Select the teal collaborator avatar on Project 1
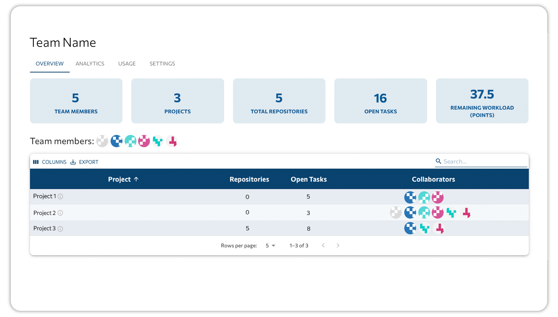 coord(424,197)
